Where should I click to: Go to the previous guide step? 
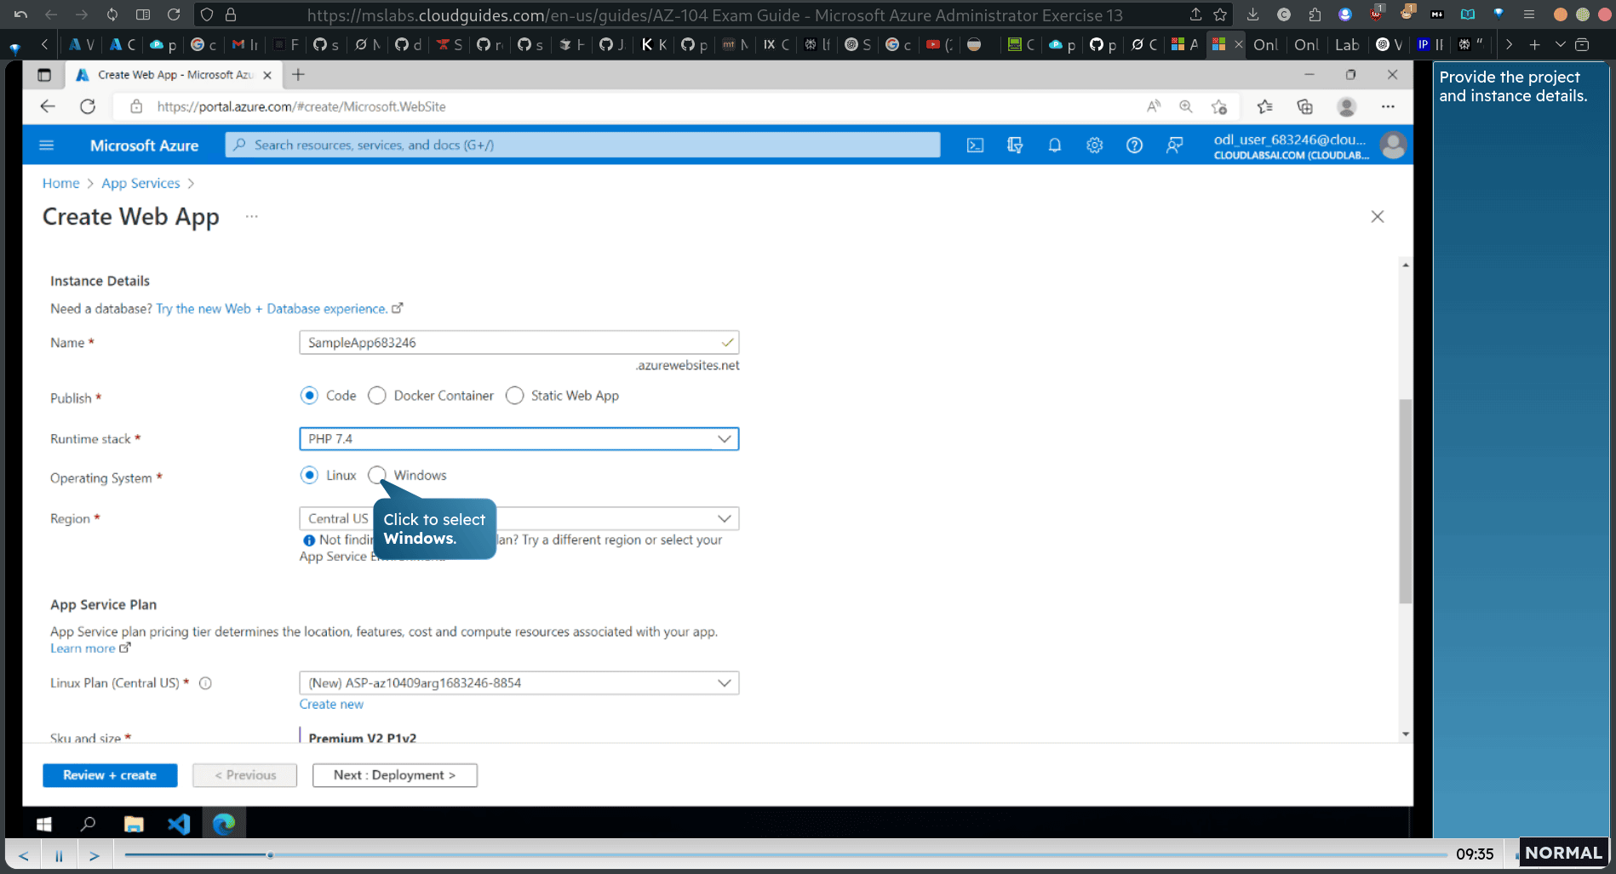click(23, 855)
